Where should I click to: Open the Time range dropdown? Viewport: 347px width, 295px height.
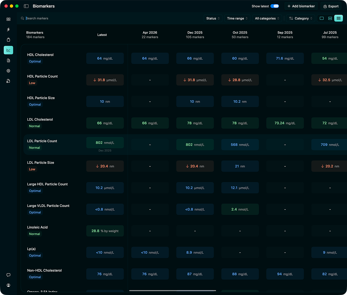237,18
